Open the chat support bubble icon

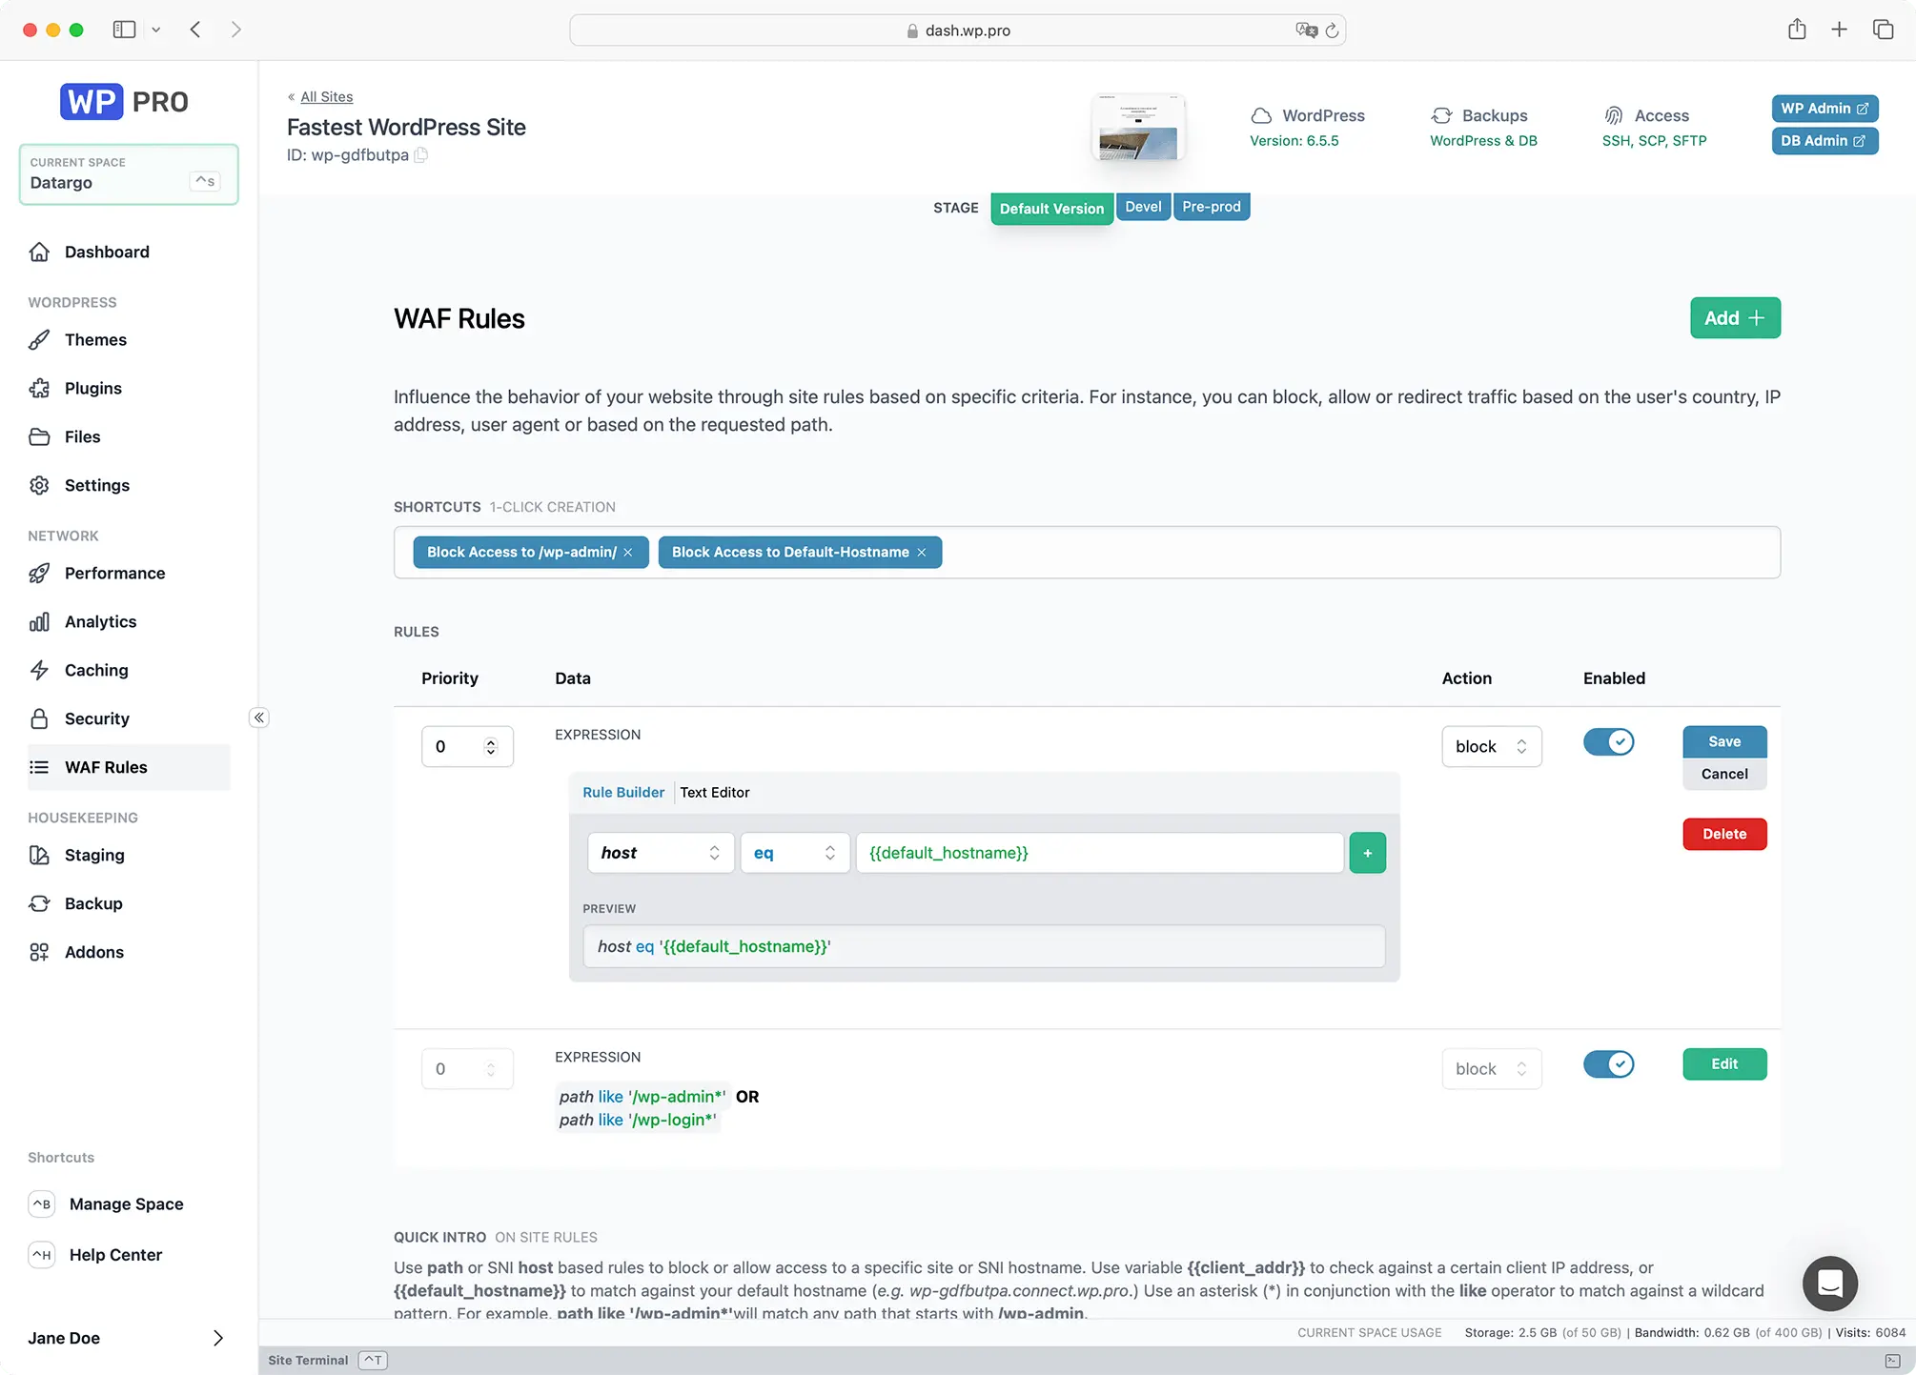(1829, 1284)
